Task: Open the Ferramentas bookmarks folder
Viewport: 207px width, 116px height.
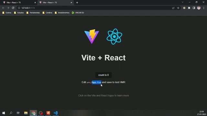Action: (33, 13)
